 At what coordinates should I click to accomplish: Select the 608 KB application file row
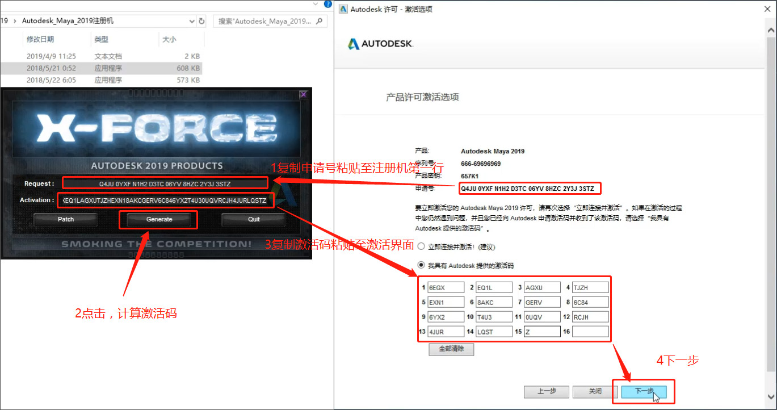[101, 68]
